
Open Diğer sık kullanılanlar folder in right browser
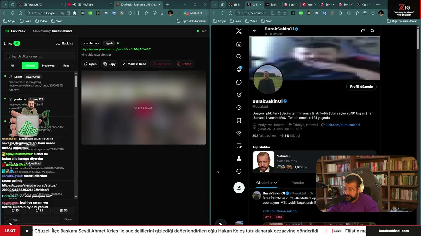(x=402, y=21)
